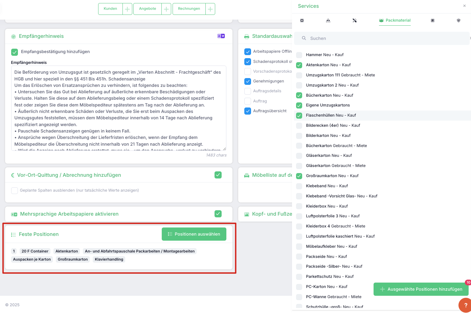Deselect Bücherkarton Neu - Kauf
Viewport: 471px width, 313px height.
299,96
